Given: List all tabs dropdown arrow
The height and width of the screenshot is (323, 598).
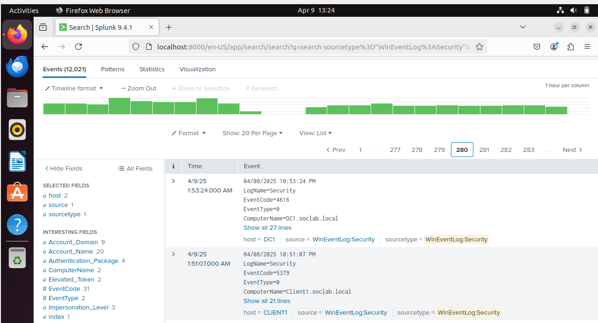Looking at the screenshot, I should (523, 27).
